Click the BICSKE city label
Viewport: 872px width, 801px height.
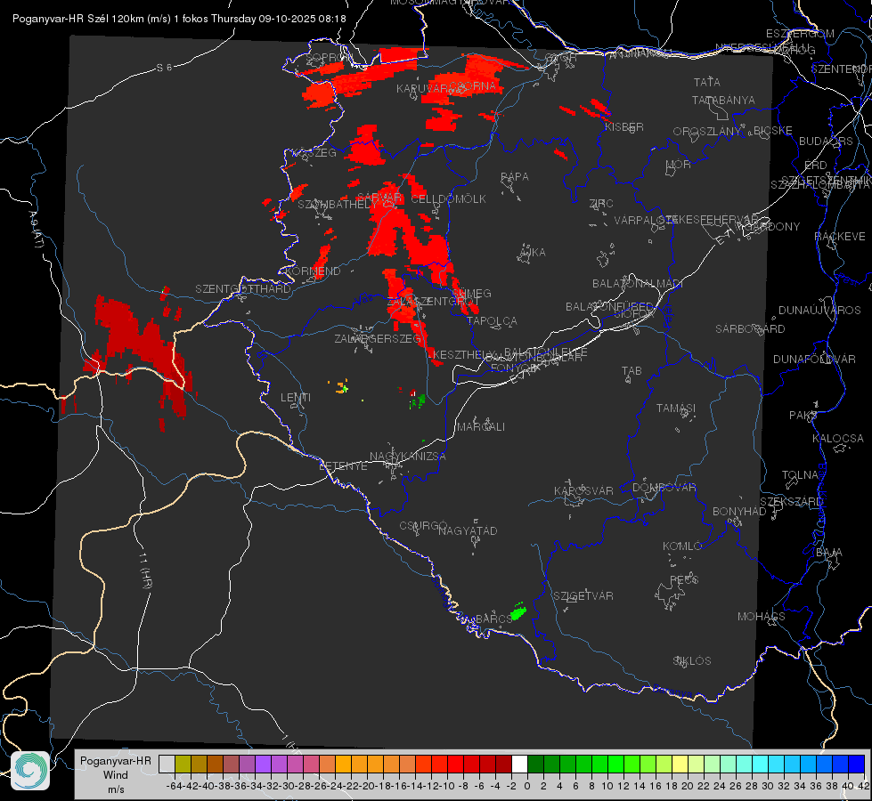tap(773, 131)
